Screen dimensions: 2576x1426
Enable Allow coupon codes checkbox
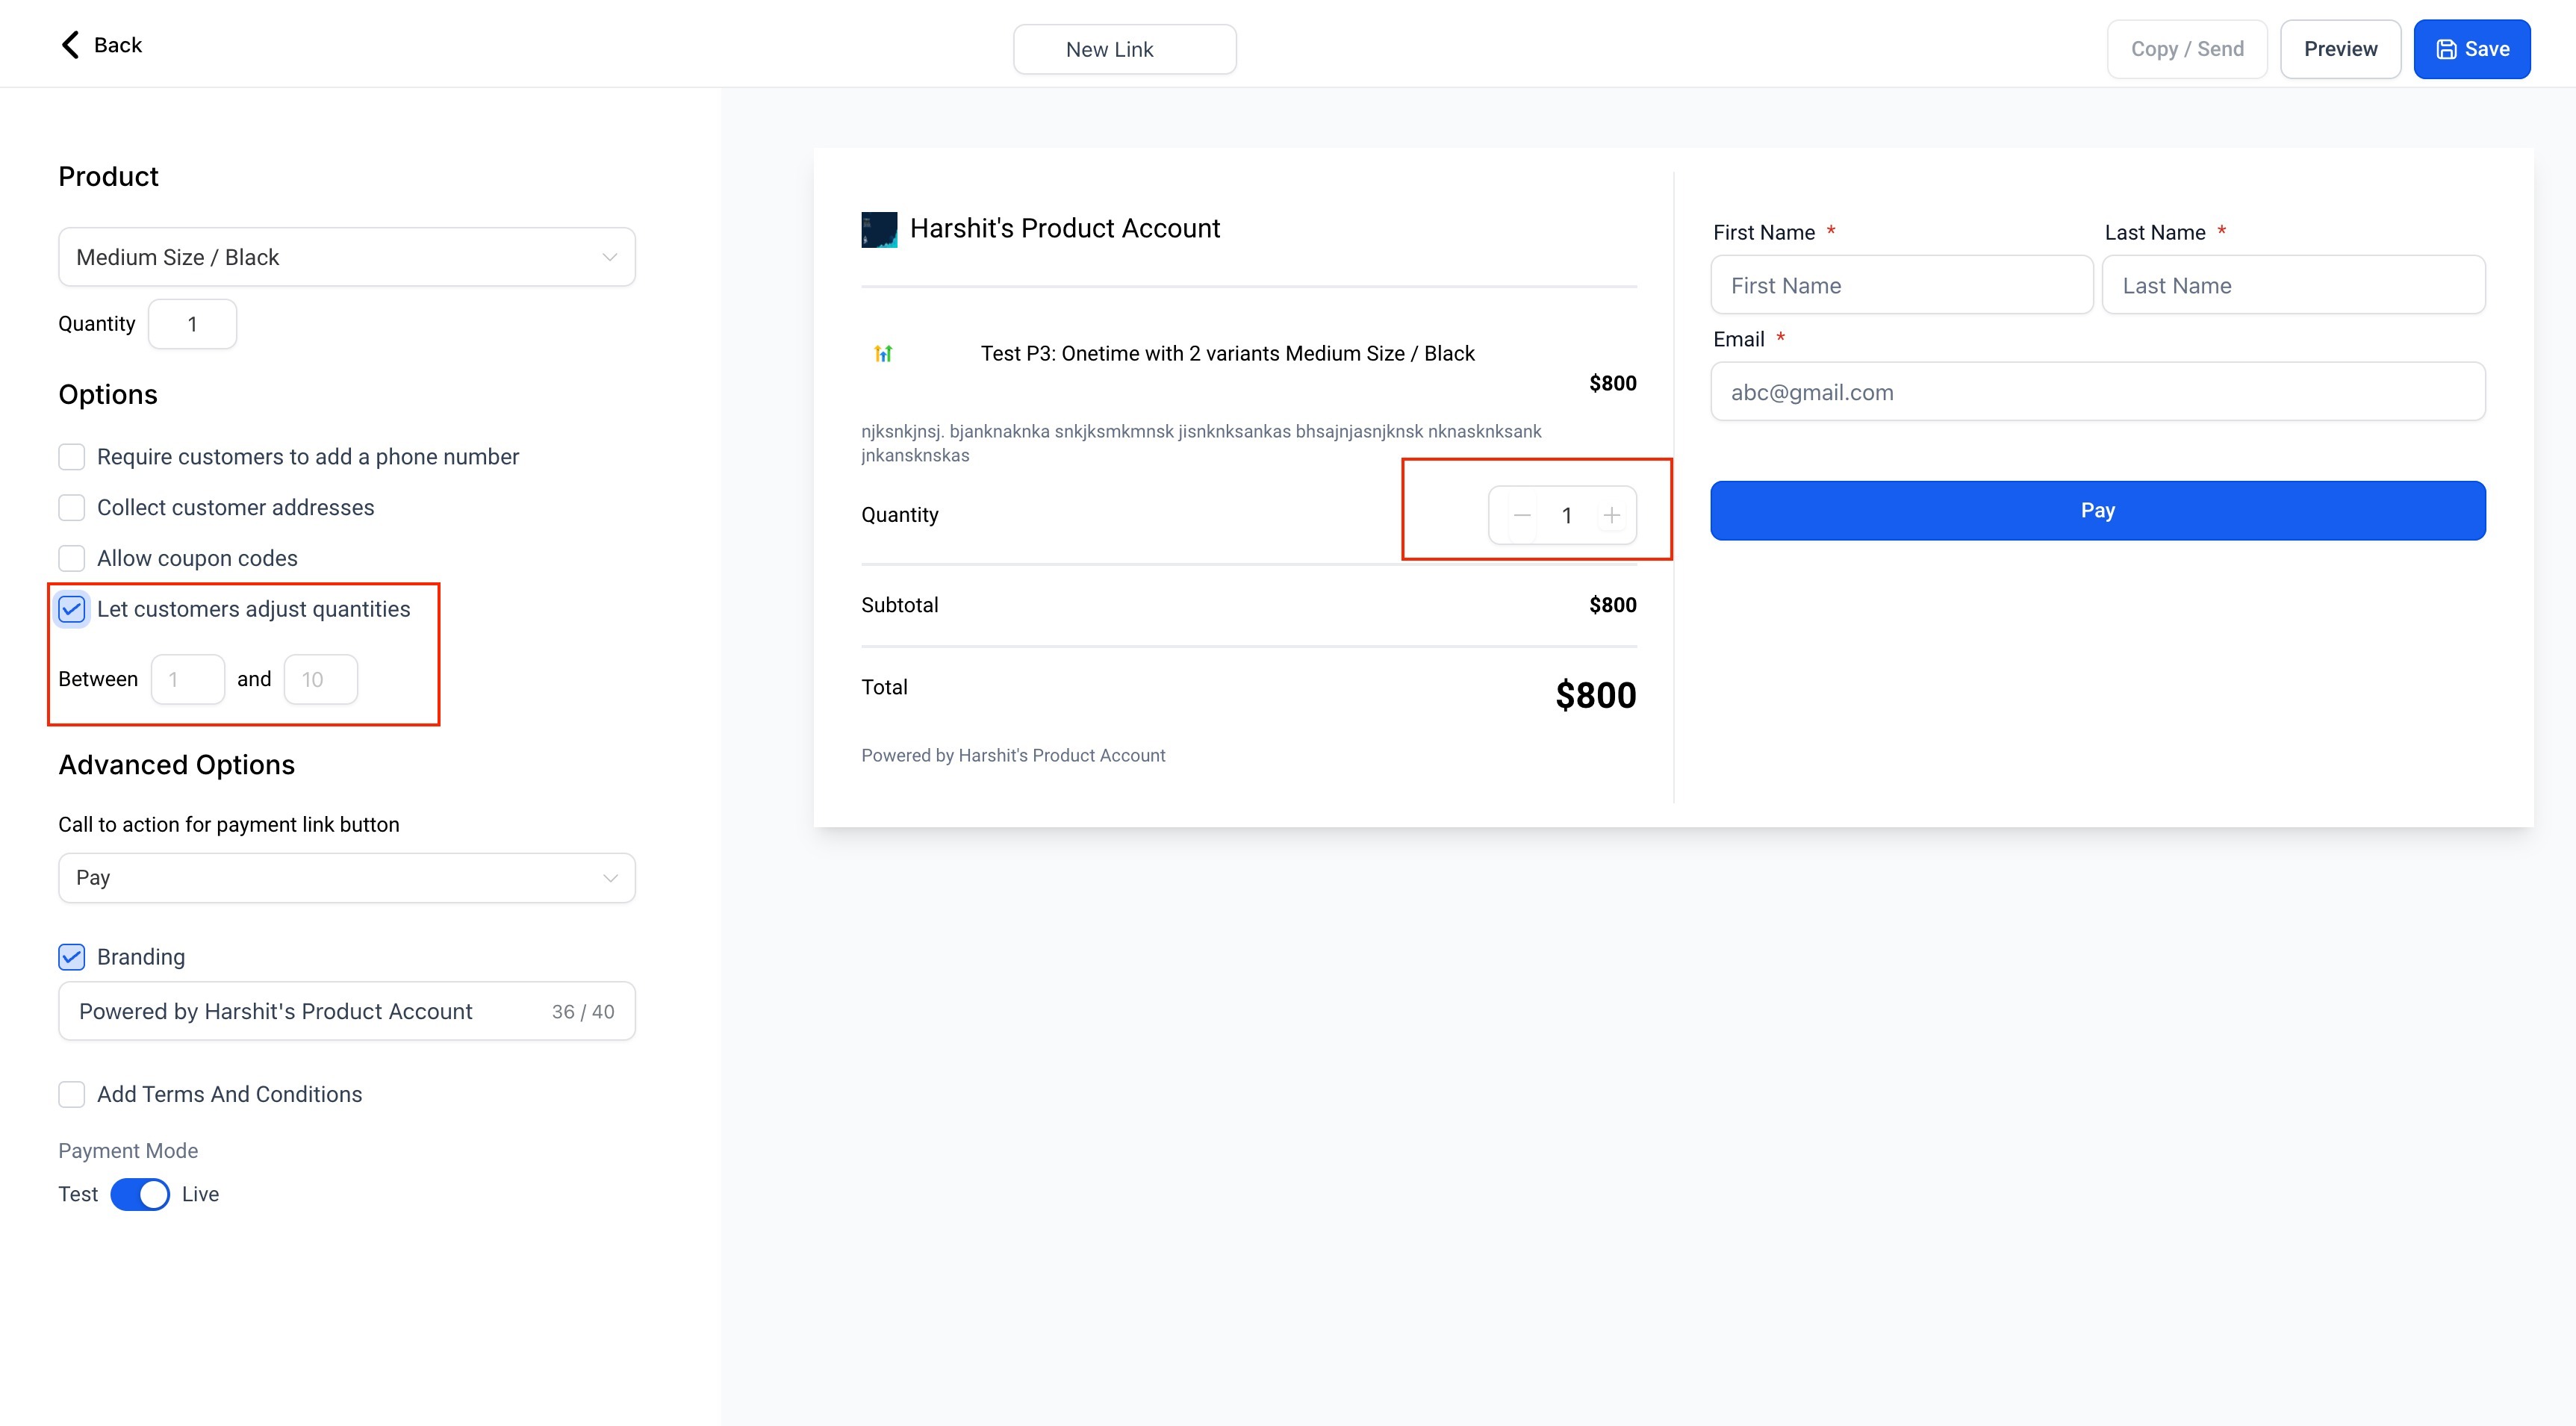coord(72,558)
